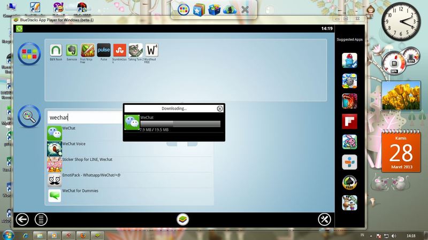Open the suggested Flipboard app

pyautogui.click(x=349, y=121)
